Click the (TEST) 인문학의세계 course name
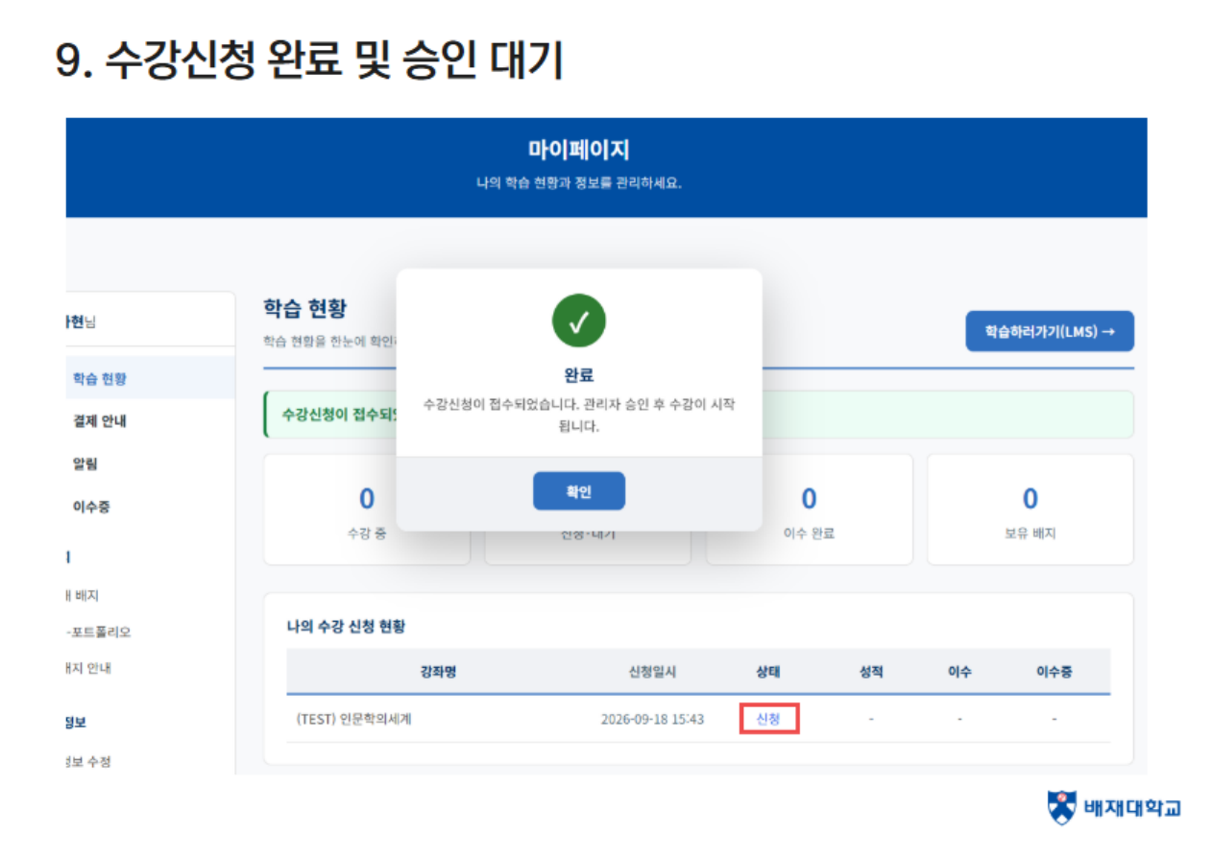 click(354, 719)
